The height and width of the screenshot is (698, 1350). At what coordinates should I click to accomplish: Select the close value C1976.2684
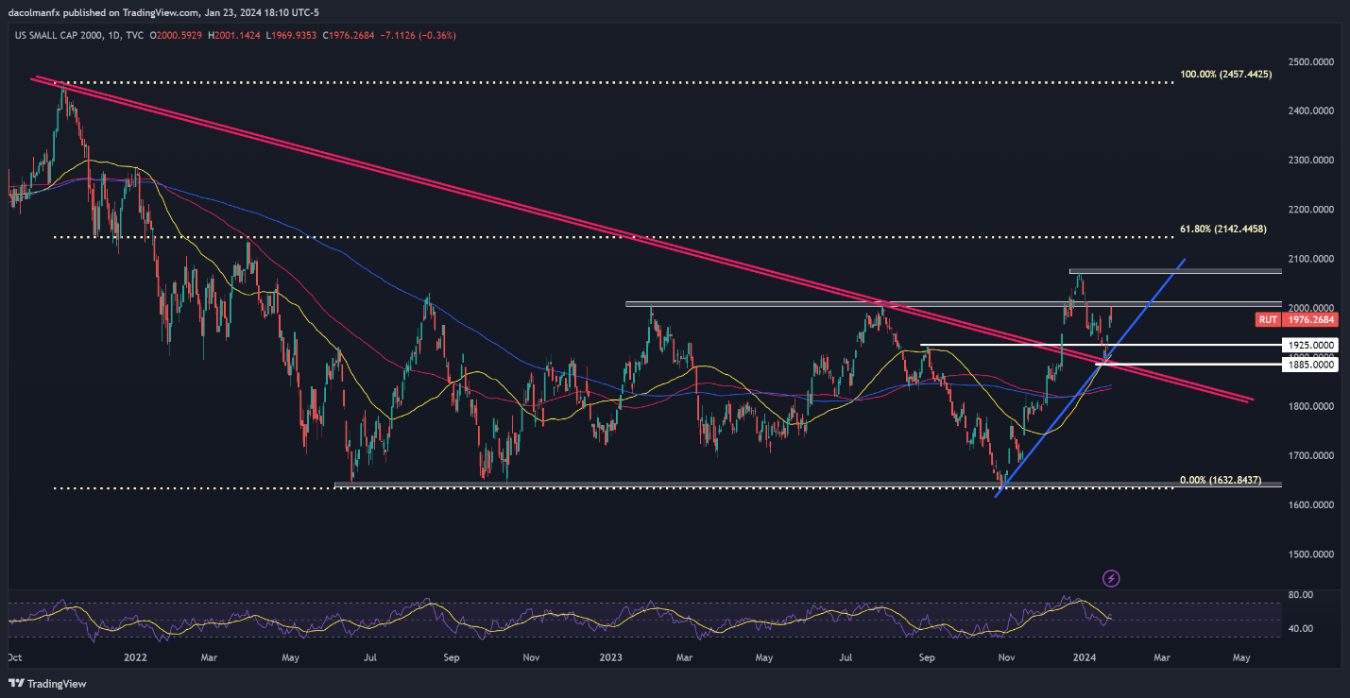(347, 36)
